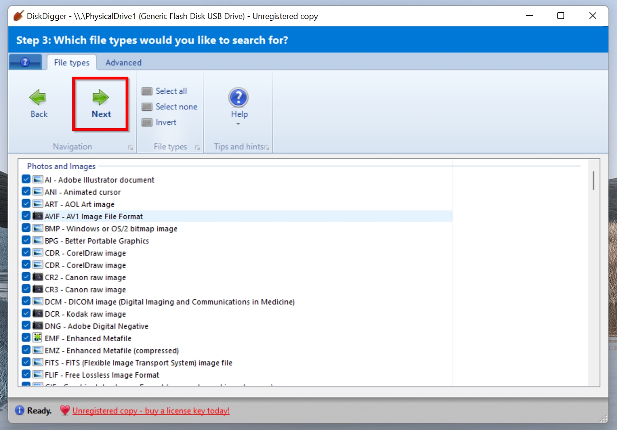Click the red heart icon in status bar
This screenshot has width=617, height=430.
pyautogui.click(x=65, y=410)
